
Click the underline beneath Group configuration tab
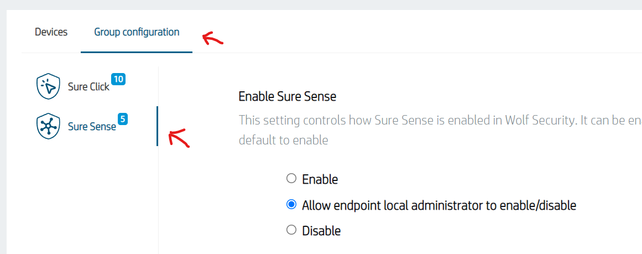pyautogui.click(x=137, y=52)
